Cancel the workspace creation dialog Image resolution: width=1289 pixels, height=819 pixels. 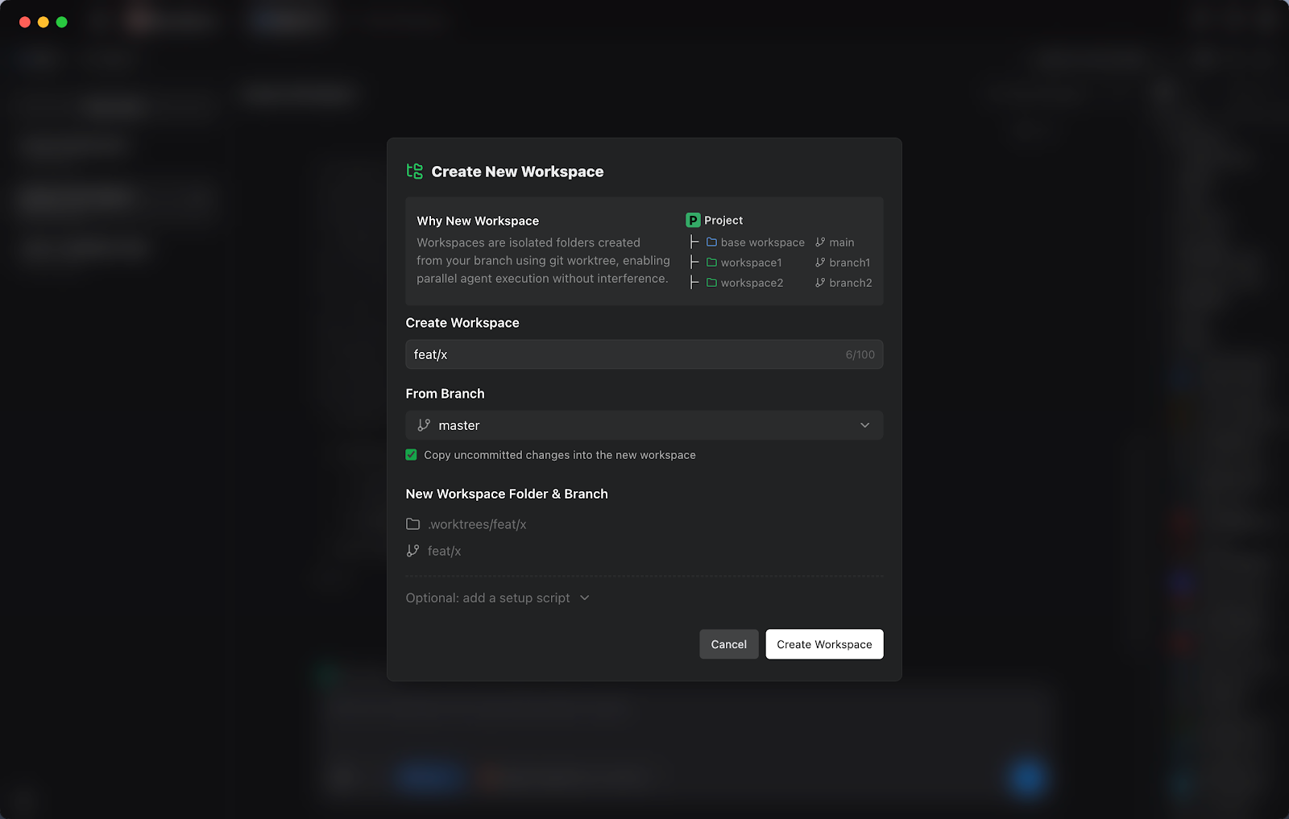point(728,643)
